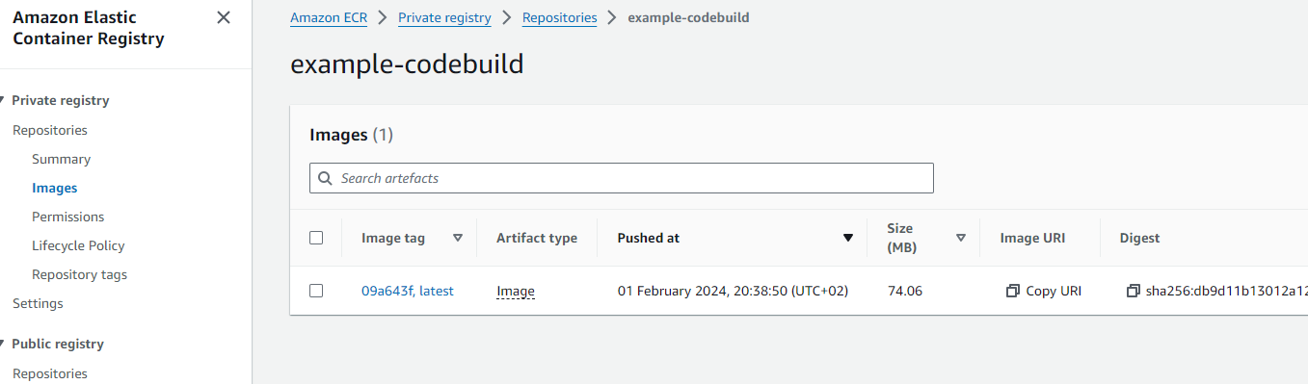Follow the Amazon ECR breadcrumb link

point(328,17)
